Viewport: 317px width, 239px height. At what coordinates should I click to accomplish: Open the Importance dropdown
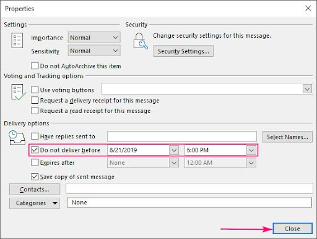94,38
